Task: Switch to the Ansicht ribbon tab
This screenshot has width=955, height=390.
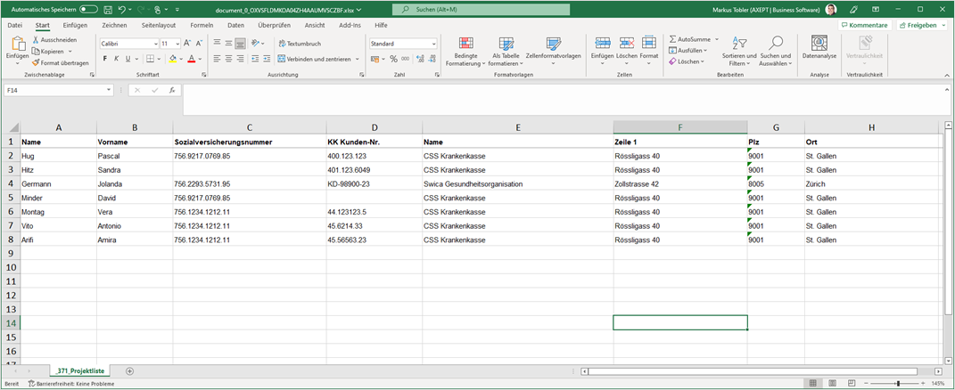Action: pos(315,25)
